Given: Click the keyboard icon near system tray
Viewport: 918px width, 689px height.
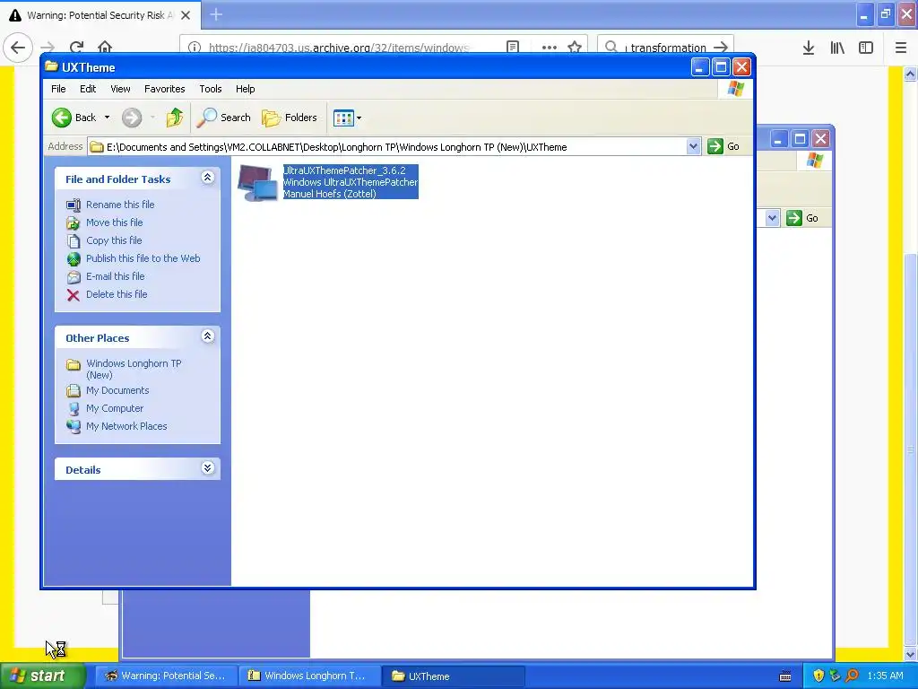Looking at the screenshot, I should pyautogui.click(x=785, y=676).
